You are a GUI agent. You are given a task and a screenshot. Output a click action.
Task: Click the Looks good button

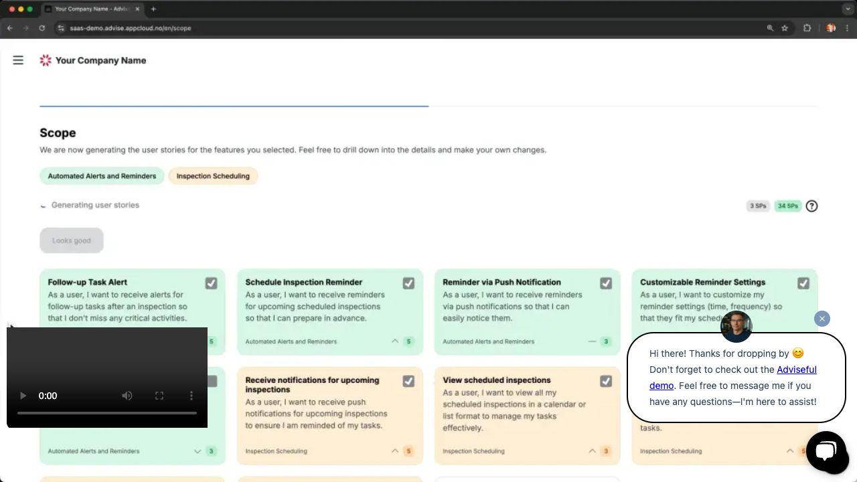pos(72,240)
